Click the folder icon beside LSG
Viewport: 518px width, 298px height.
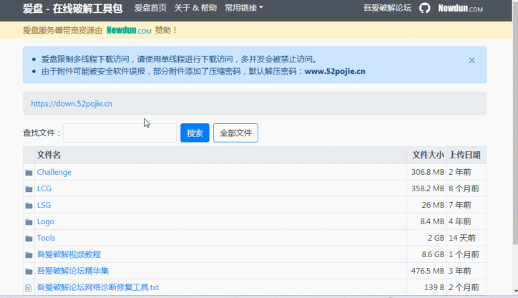pyautogui.click(x=29, y=206)
